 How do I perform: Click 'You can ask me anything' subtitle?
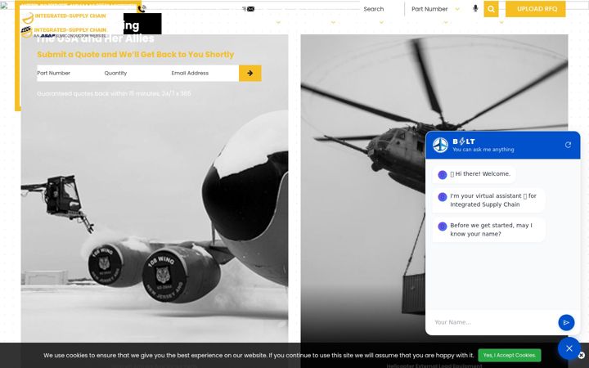pyautogui.click(x=483, y=150)
